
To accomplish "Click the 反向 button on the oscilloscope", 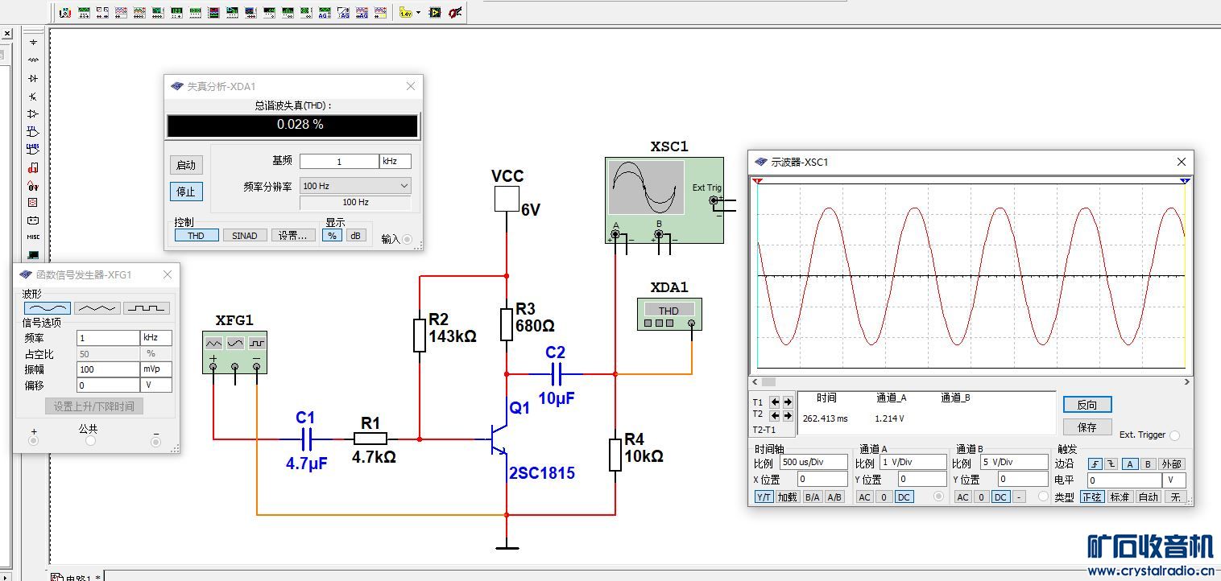I will pos(1087,405).
